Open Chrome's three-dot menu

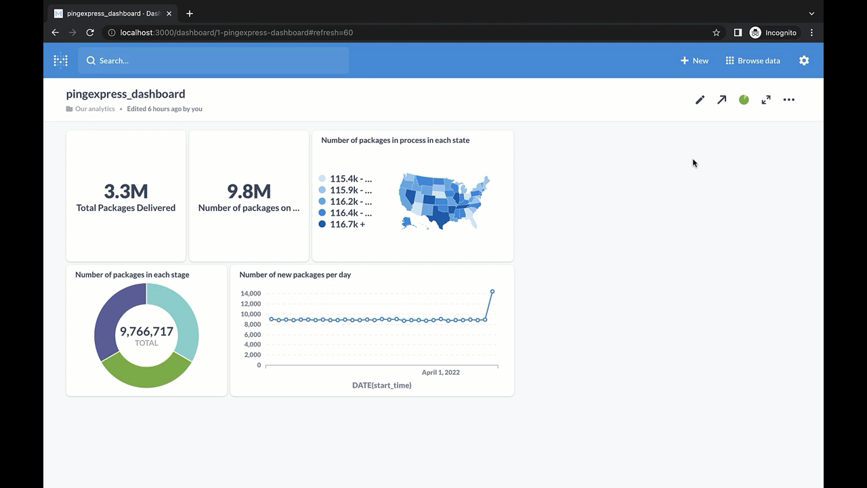tap(811, 33)
